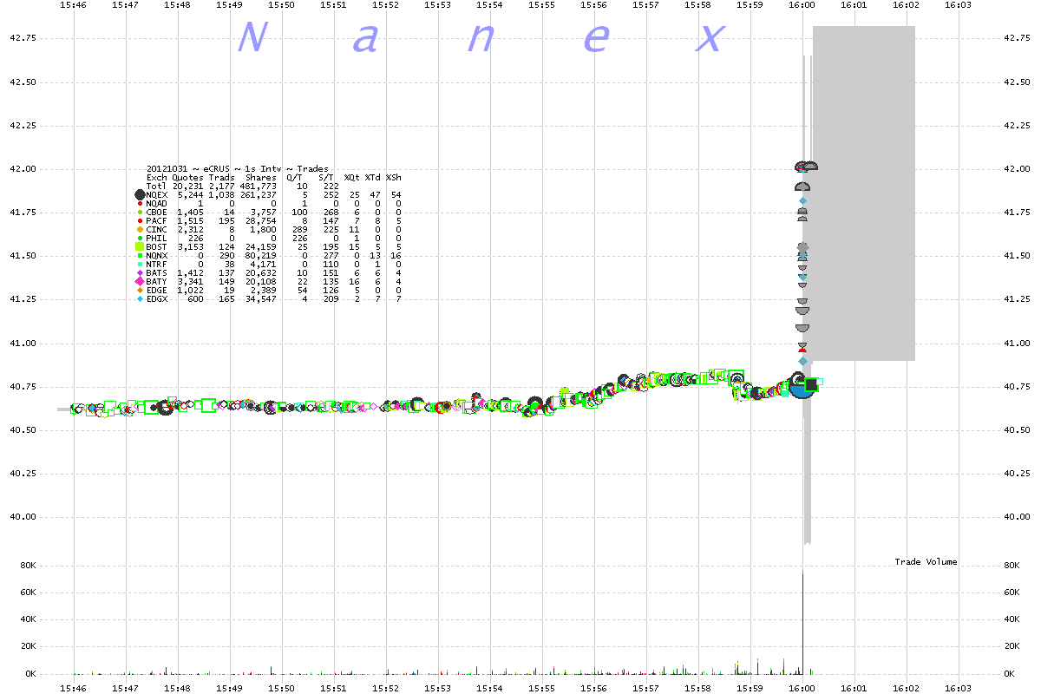Click the NQAD exchange label
Image resolution: width=1041 pixels, height=694 pixels.
(x=157, y=203)
